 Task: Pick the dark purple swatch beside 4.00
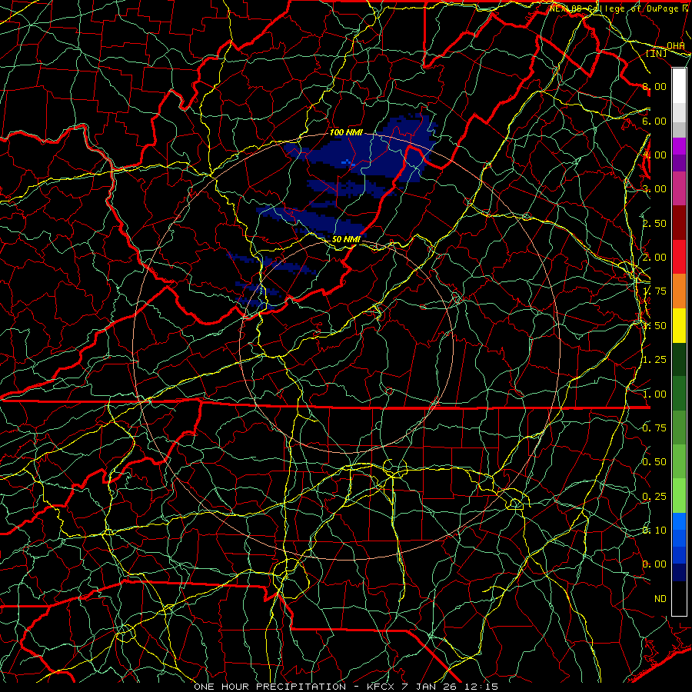(x=679, y=163)
